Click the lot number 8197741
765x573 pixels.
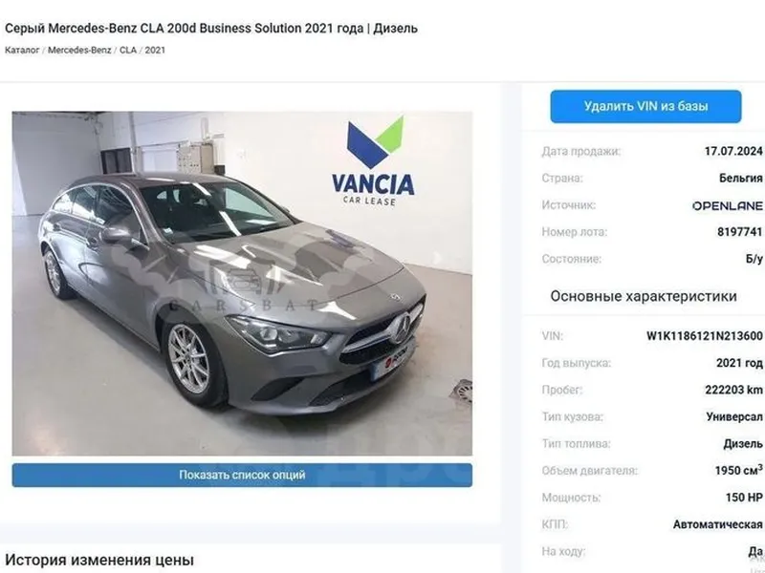[x=739, y=232]
